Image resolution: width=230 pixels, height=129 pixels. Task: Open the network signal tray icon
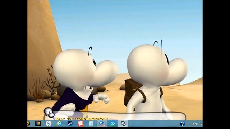tap(193, 124)
